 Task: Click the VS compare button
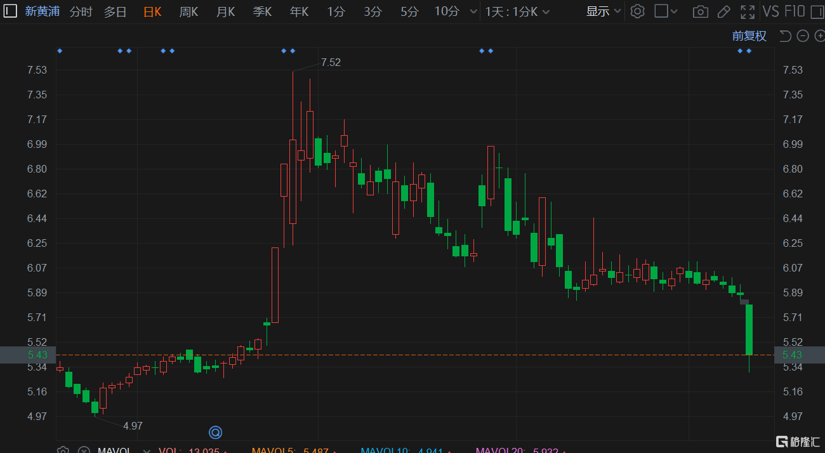pyautogui.click(x=770, y=11)
